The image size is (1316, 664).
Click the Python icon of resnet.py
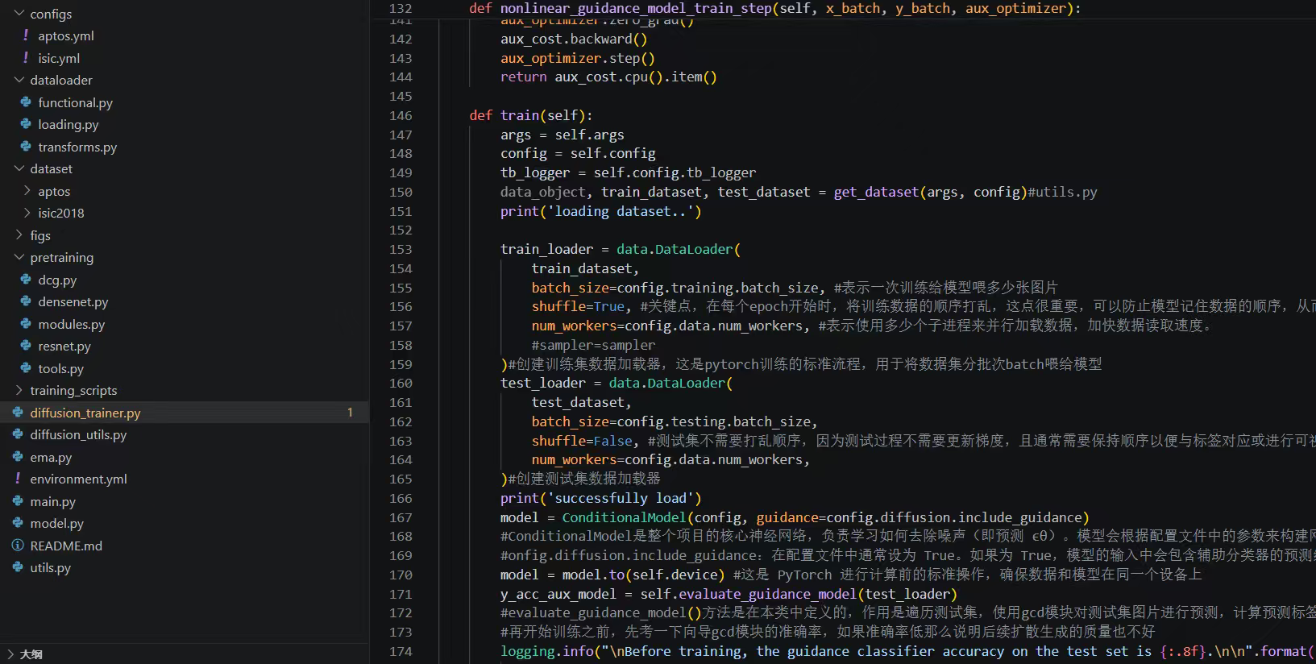(26, 346)
